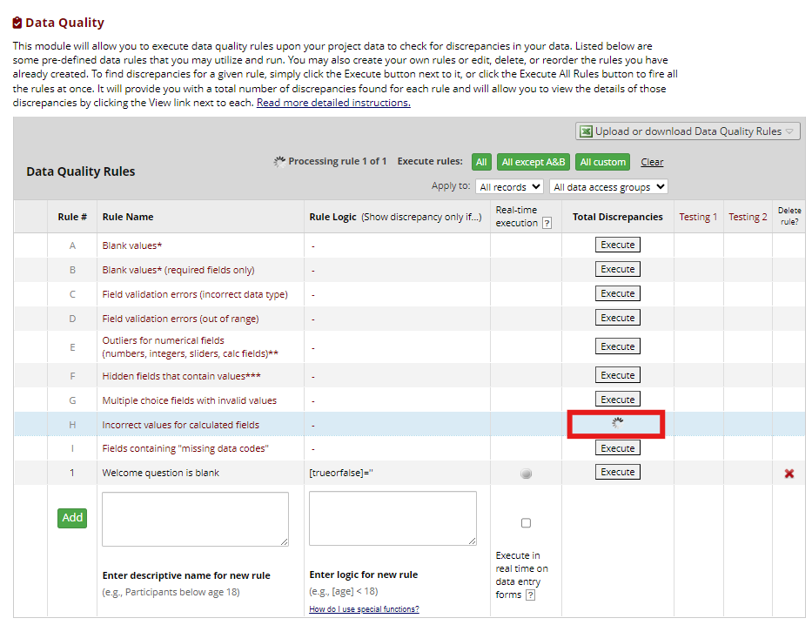812x625 pixels.
Task: Click the green Add button
Action: [72, 518]
